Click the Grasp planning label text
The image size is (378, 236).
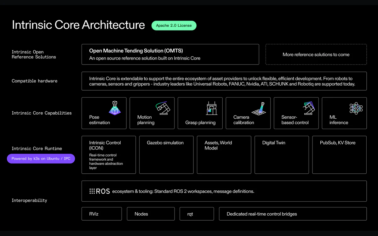(200, 123)
